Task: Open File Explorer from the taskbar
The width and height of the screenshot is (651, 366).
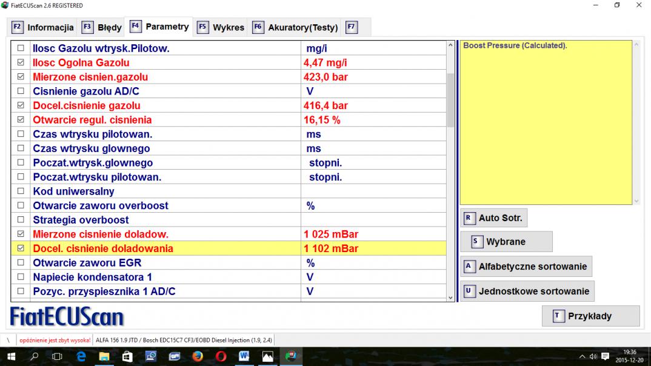Action: coord(104,356)
